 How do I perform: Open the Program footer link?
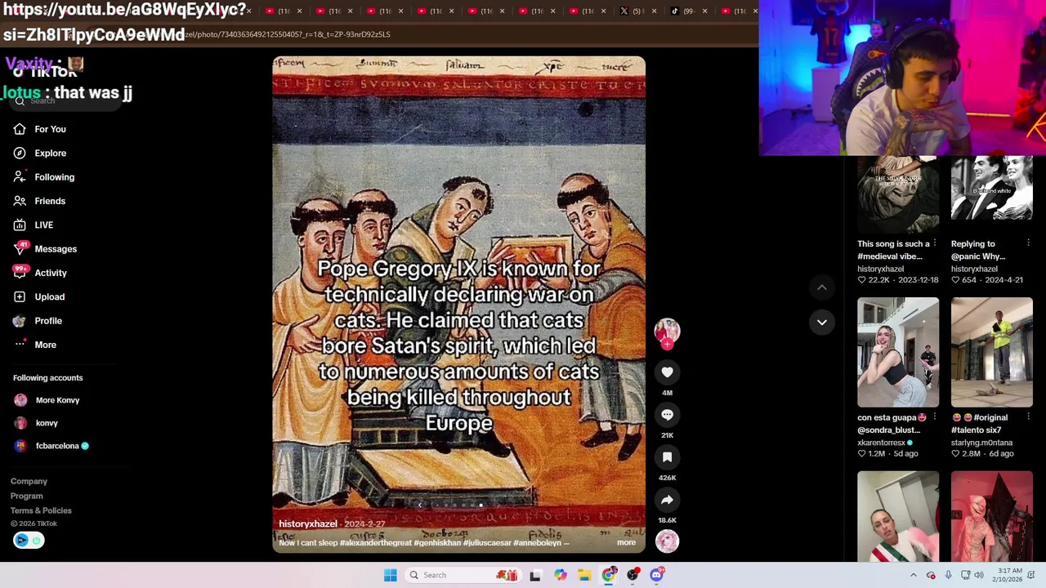click(x=26, y=496)
